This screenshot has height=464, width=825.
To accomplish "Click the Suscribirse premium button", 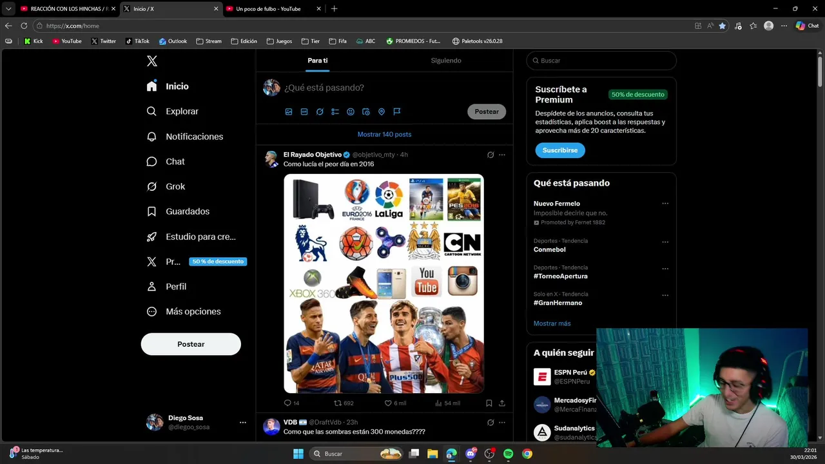I will click(x=560, y=150).
